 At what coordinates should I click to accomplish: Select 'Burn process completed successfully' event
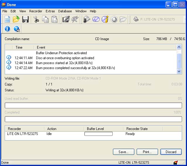(76, 68)
